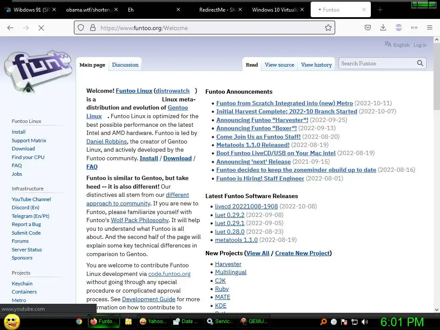The height and width of the screenshot is (330, 440).
Task: Select the Read tab
Action: (252, 65)
